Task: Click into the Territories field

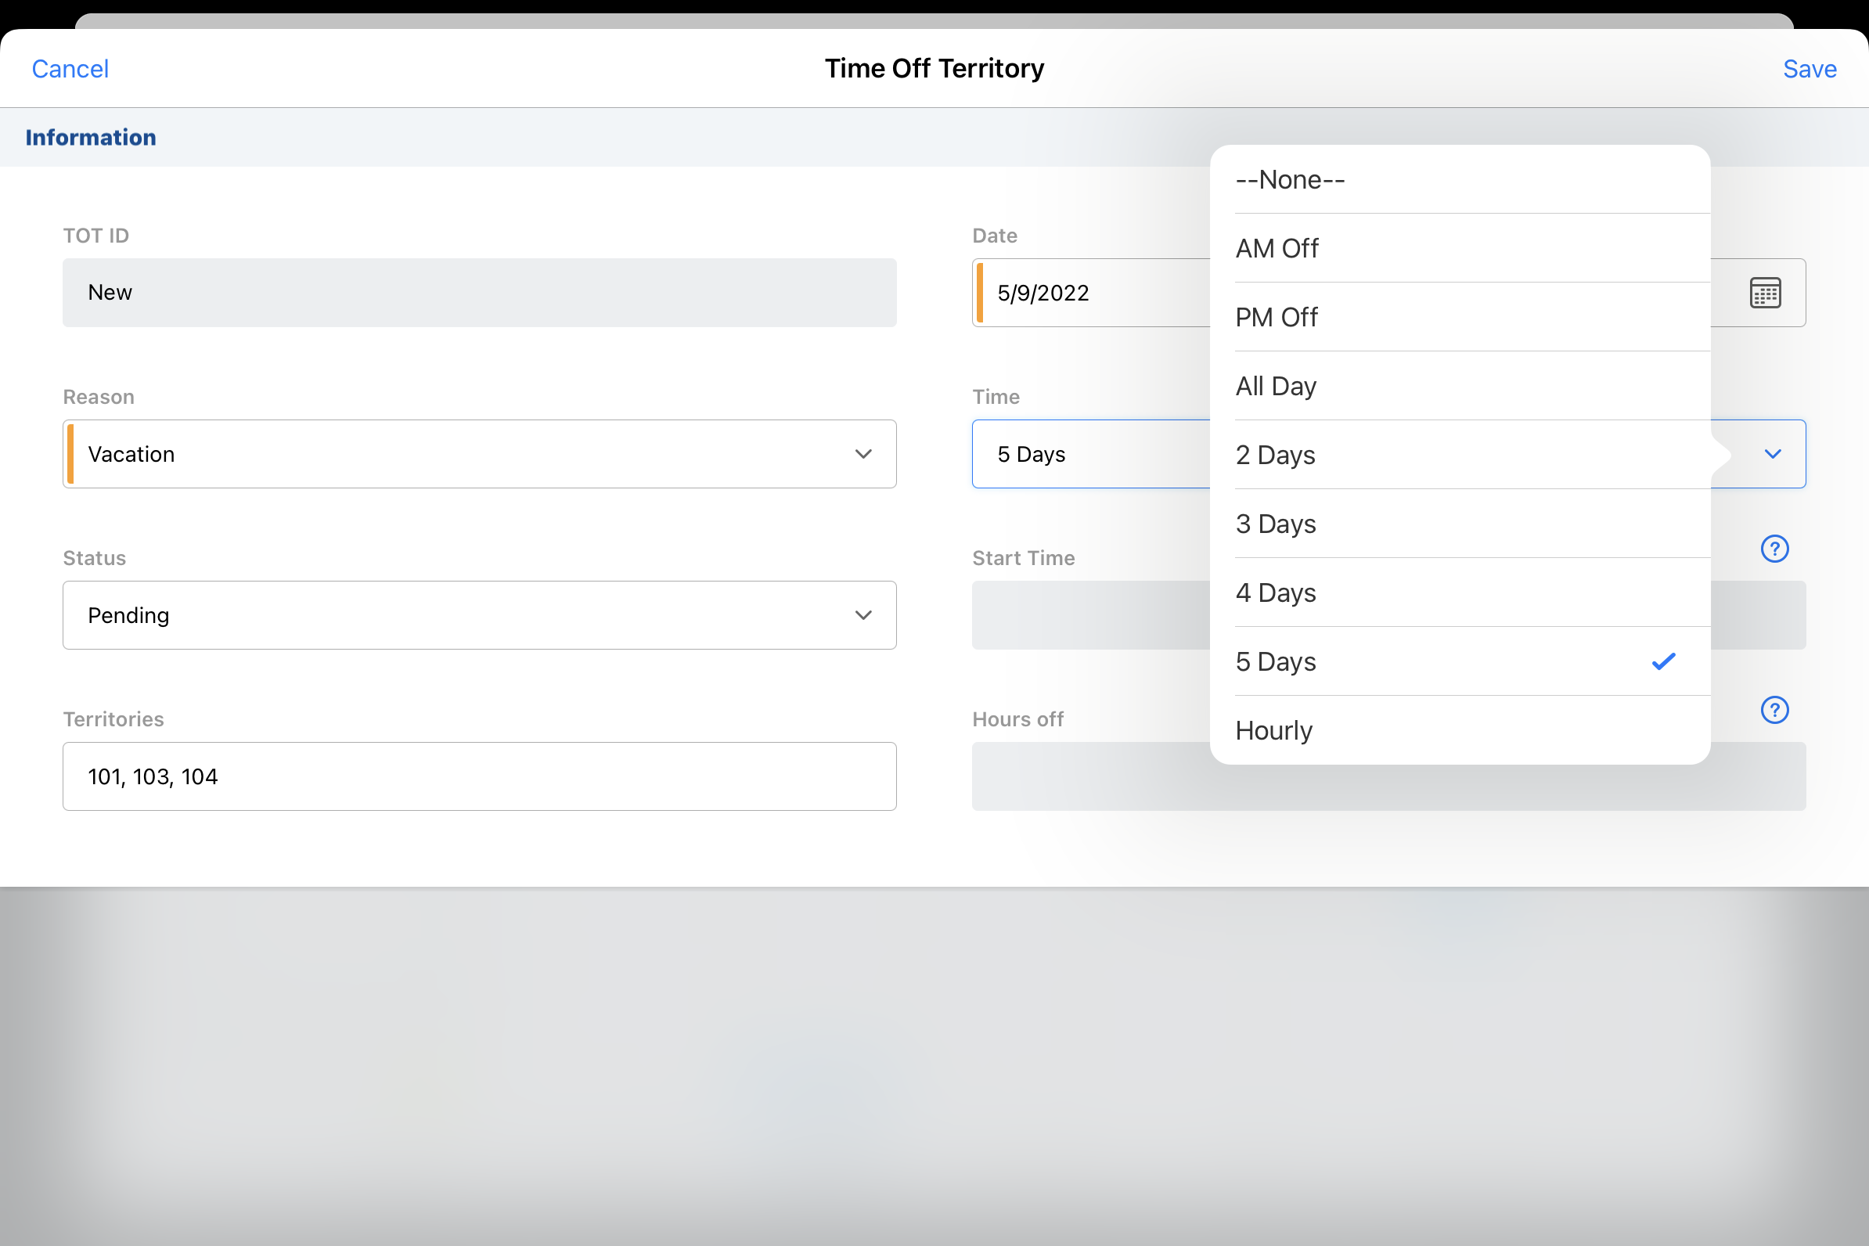Action: [x=479, y=776]
